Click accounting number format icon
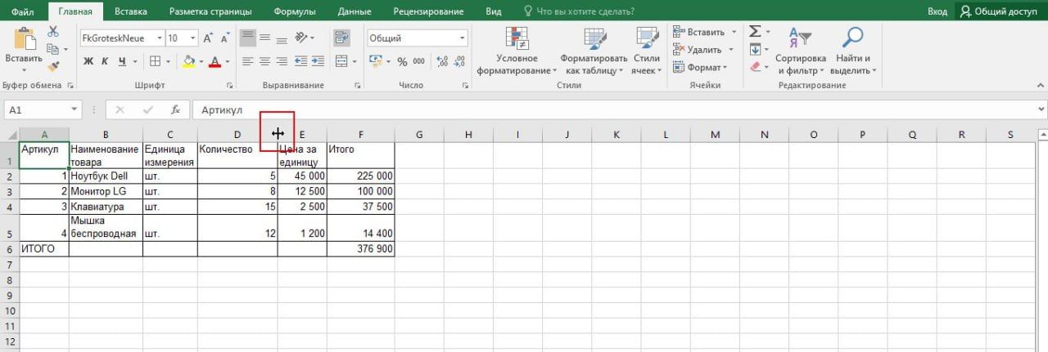 (x=375, y=61)
